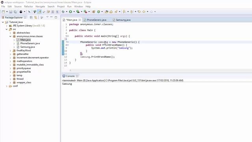
Task: Click Collapse All in Package Explorer
Action: coord(31,17)
